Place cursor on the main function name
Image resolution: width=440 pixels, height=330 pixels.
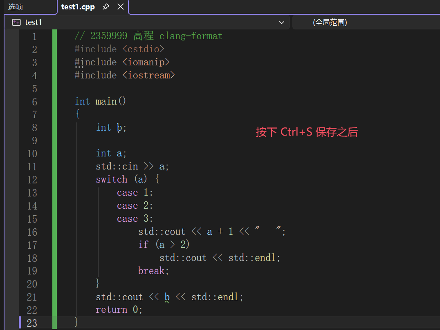pyautogui.click(x=106, y=101)
